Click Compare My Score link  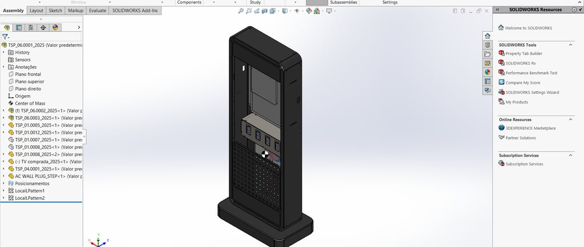click(x=522, y=83)
